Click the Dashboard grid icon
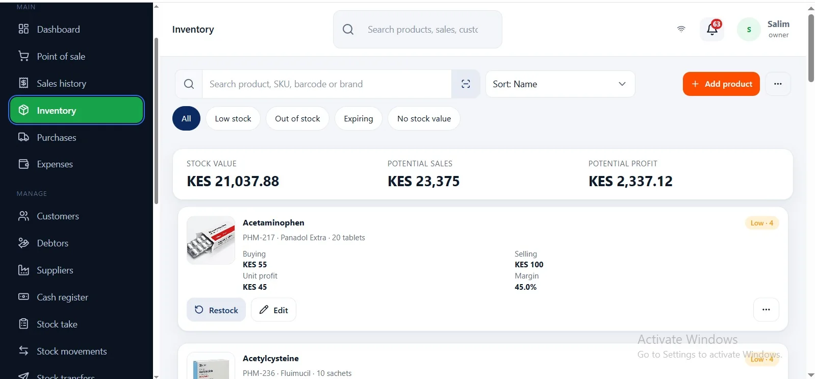The image size is (815, 379). coord(23,29)
